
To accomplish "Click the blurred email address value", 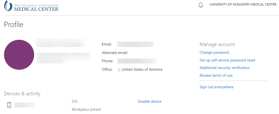I will (x=135, y=44).
